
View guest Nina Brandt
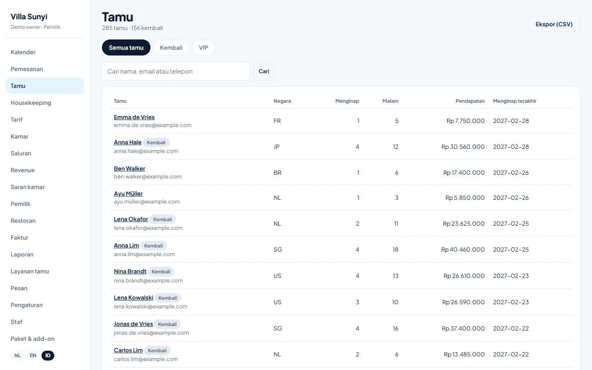tap(130, 271)
